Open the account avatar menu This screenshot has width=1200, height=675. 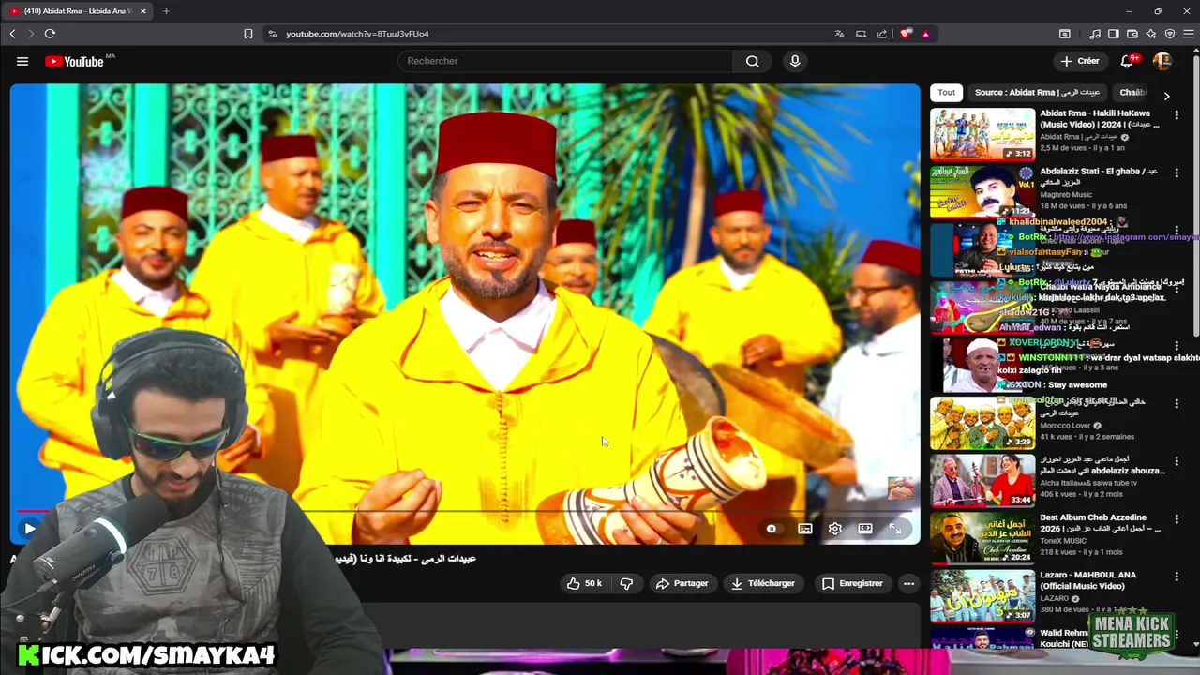coord(1162,61)
